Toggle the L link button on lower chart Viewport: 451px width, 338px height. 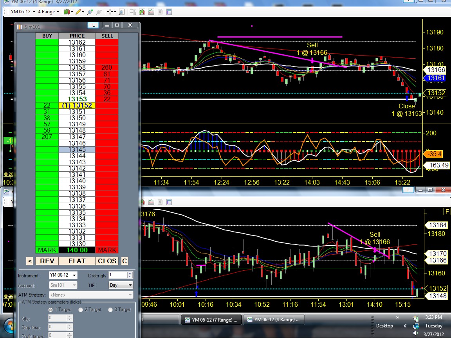pos(408,190)
